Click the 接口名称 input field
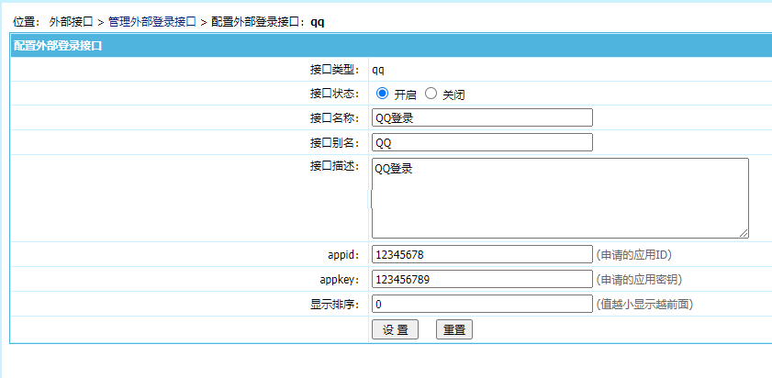This screenshot has width=772, height=378. [482, 117]
